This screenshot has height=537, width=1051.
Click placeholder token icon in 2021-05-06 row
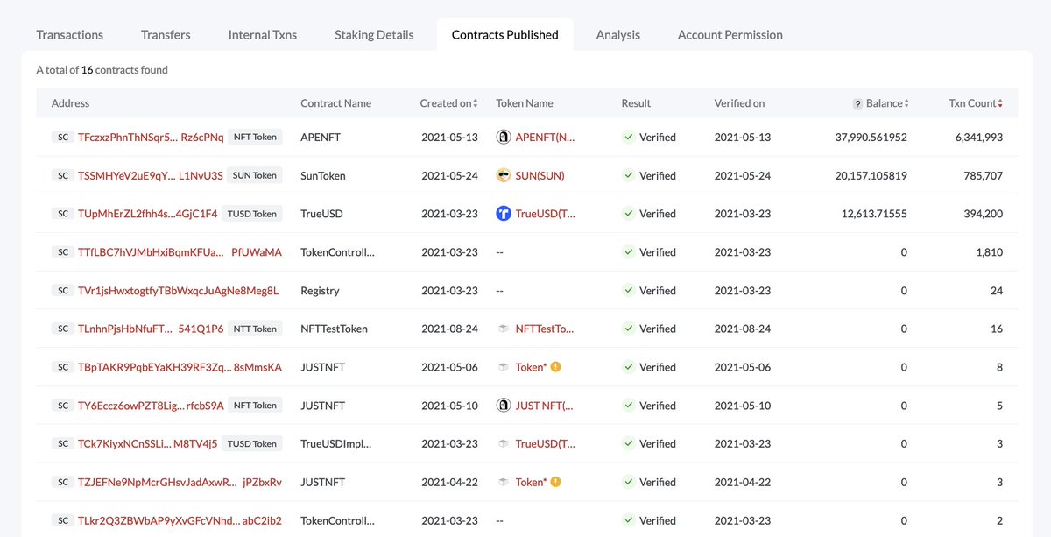504,367
